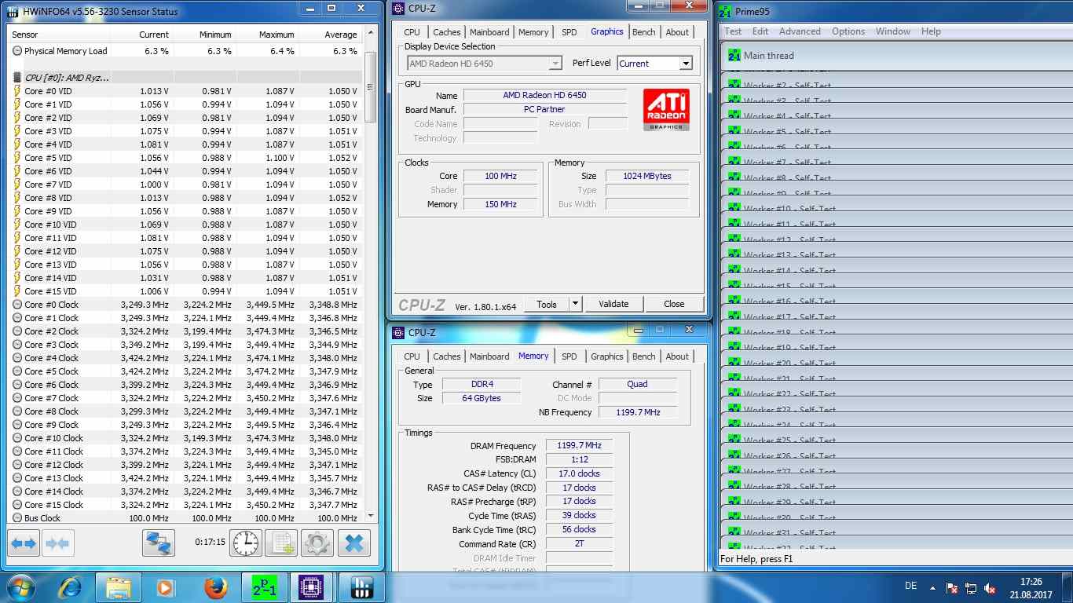Screen dimensions: 1073x603
Task: Open Prime95 Advanced menu
Action: click(x=800, y=31)
